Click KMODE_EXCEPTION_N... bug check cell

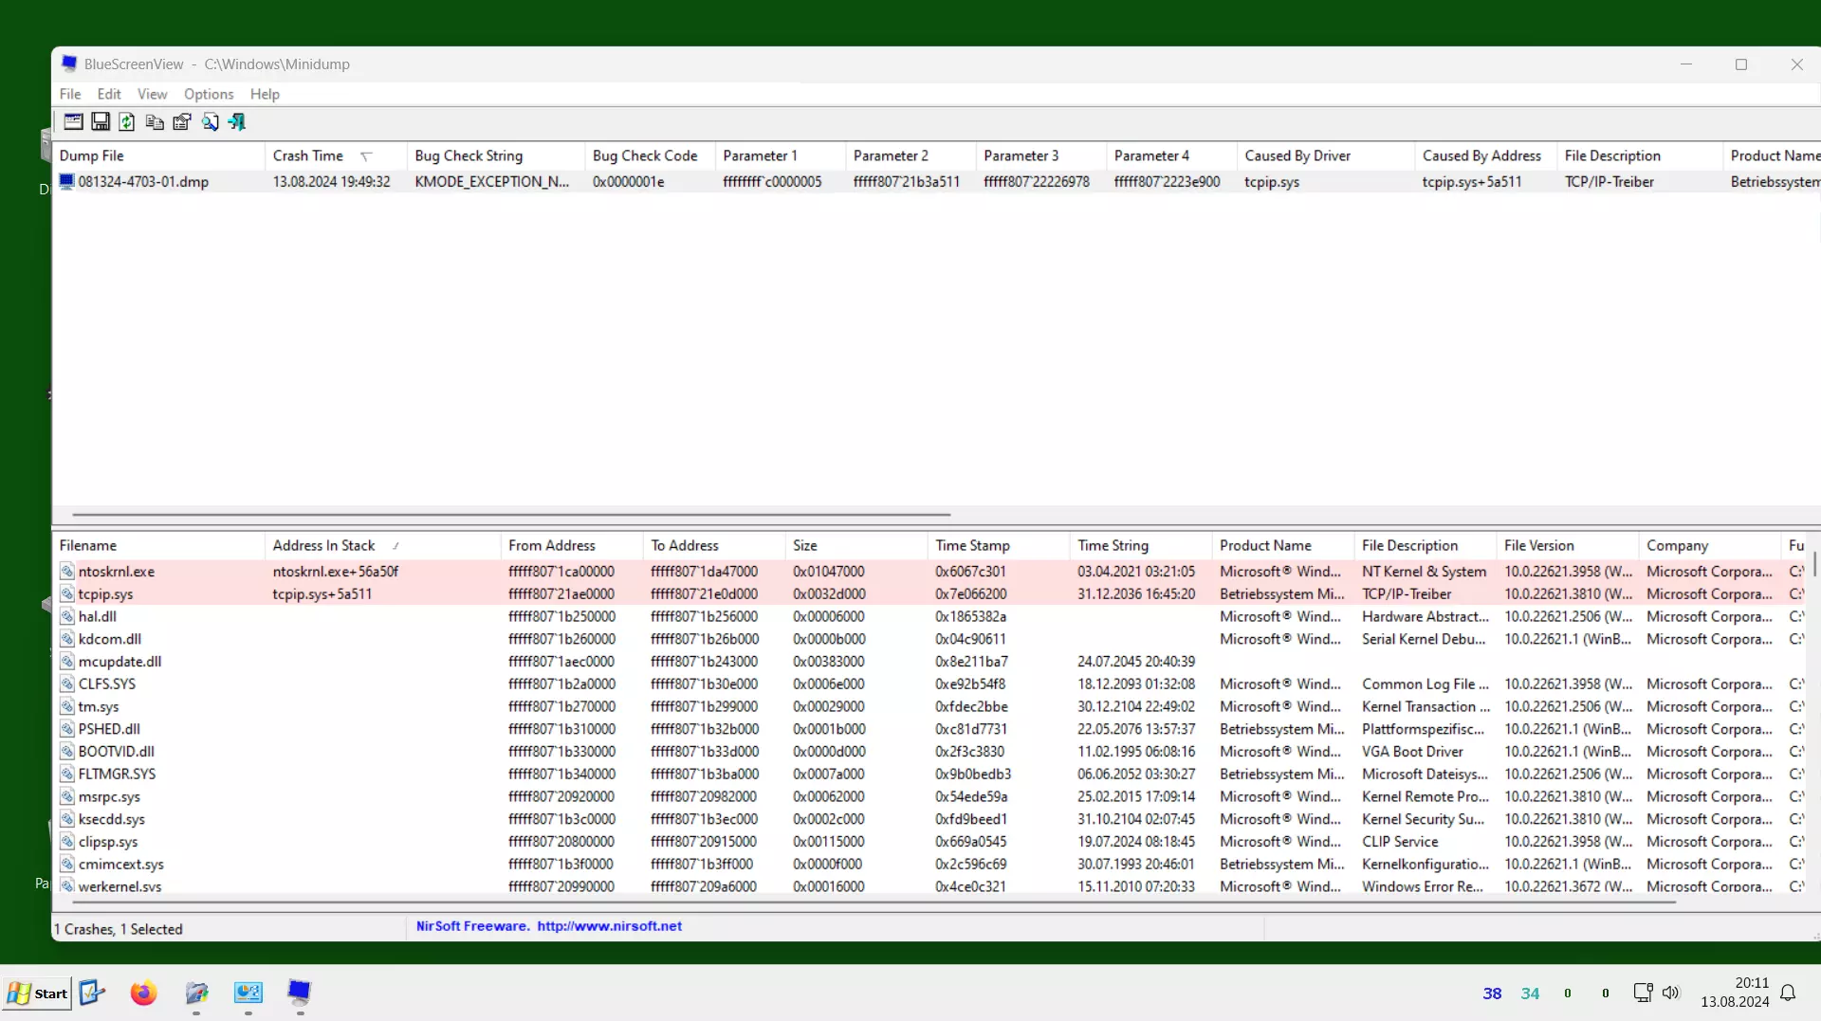[x=492, y=181]
